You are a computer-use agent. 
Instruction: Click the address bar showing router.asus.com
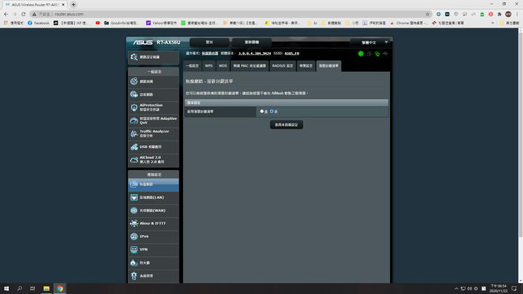[x=230, y=14]
